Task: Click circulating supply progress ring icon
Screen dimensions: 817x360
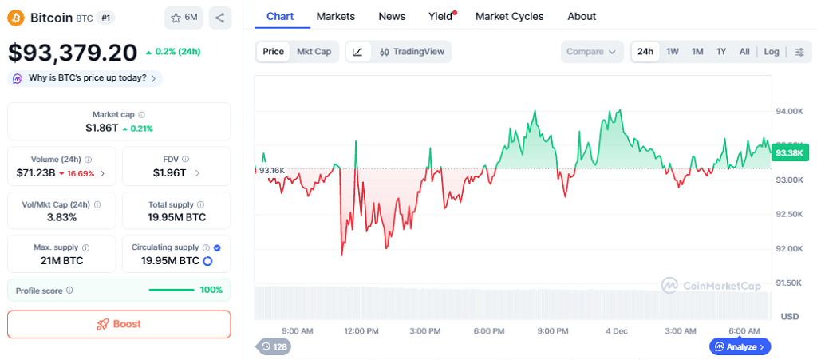Action: coord(207,261)
